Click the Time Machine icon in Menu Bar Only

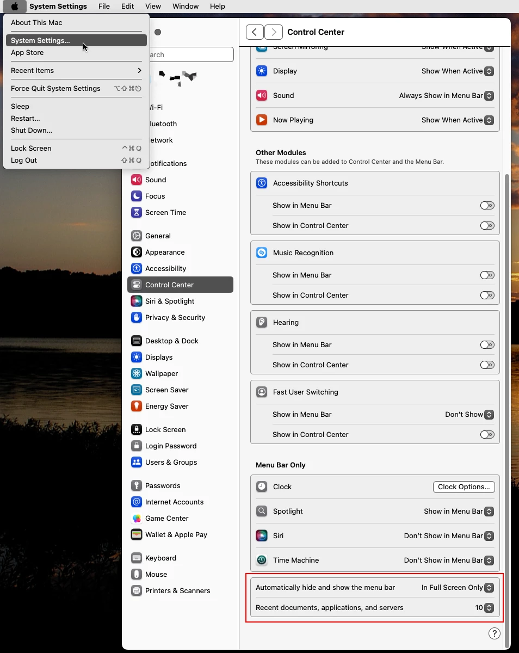262,560
